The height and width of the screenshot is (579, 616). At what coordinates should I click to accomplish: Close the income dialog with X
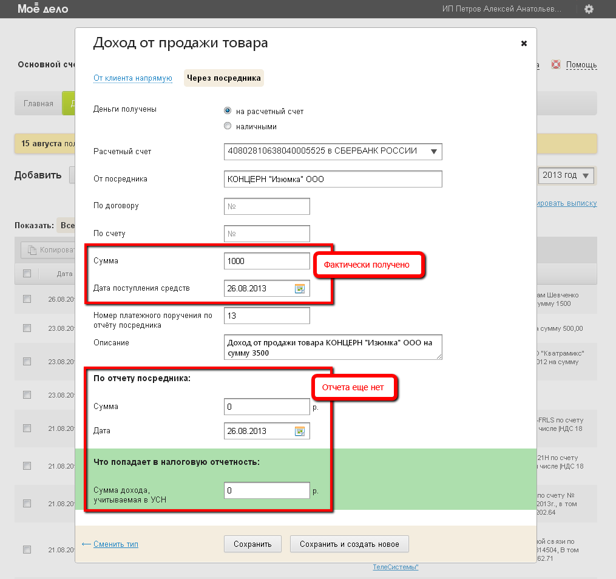click(524, 43)
